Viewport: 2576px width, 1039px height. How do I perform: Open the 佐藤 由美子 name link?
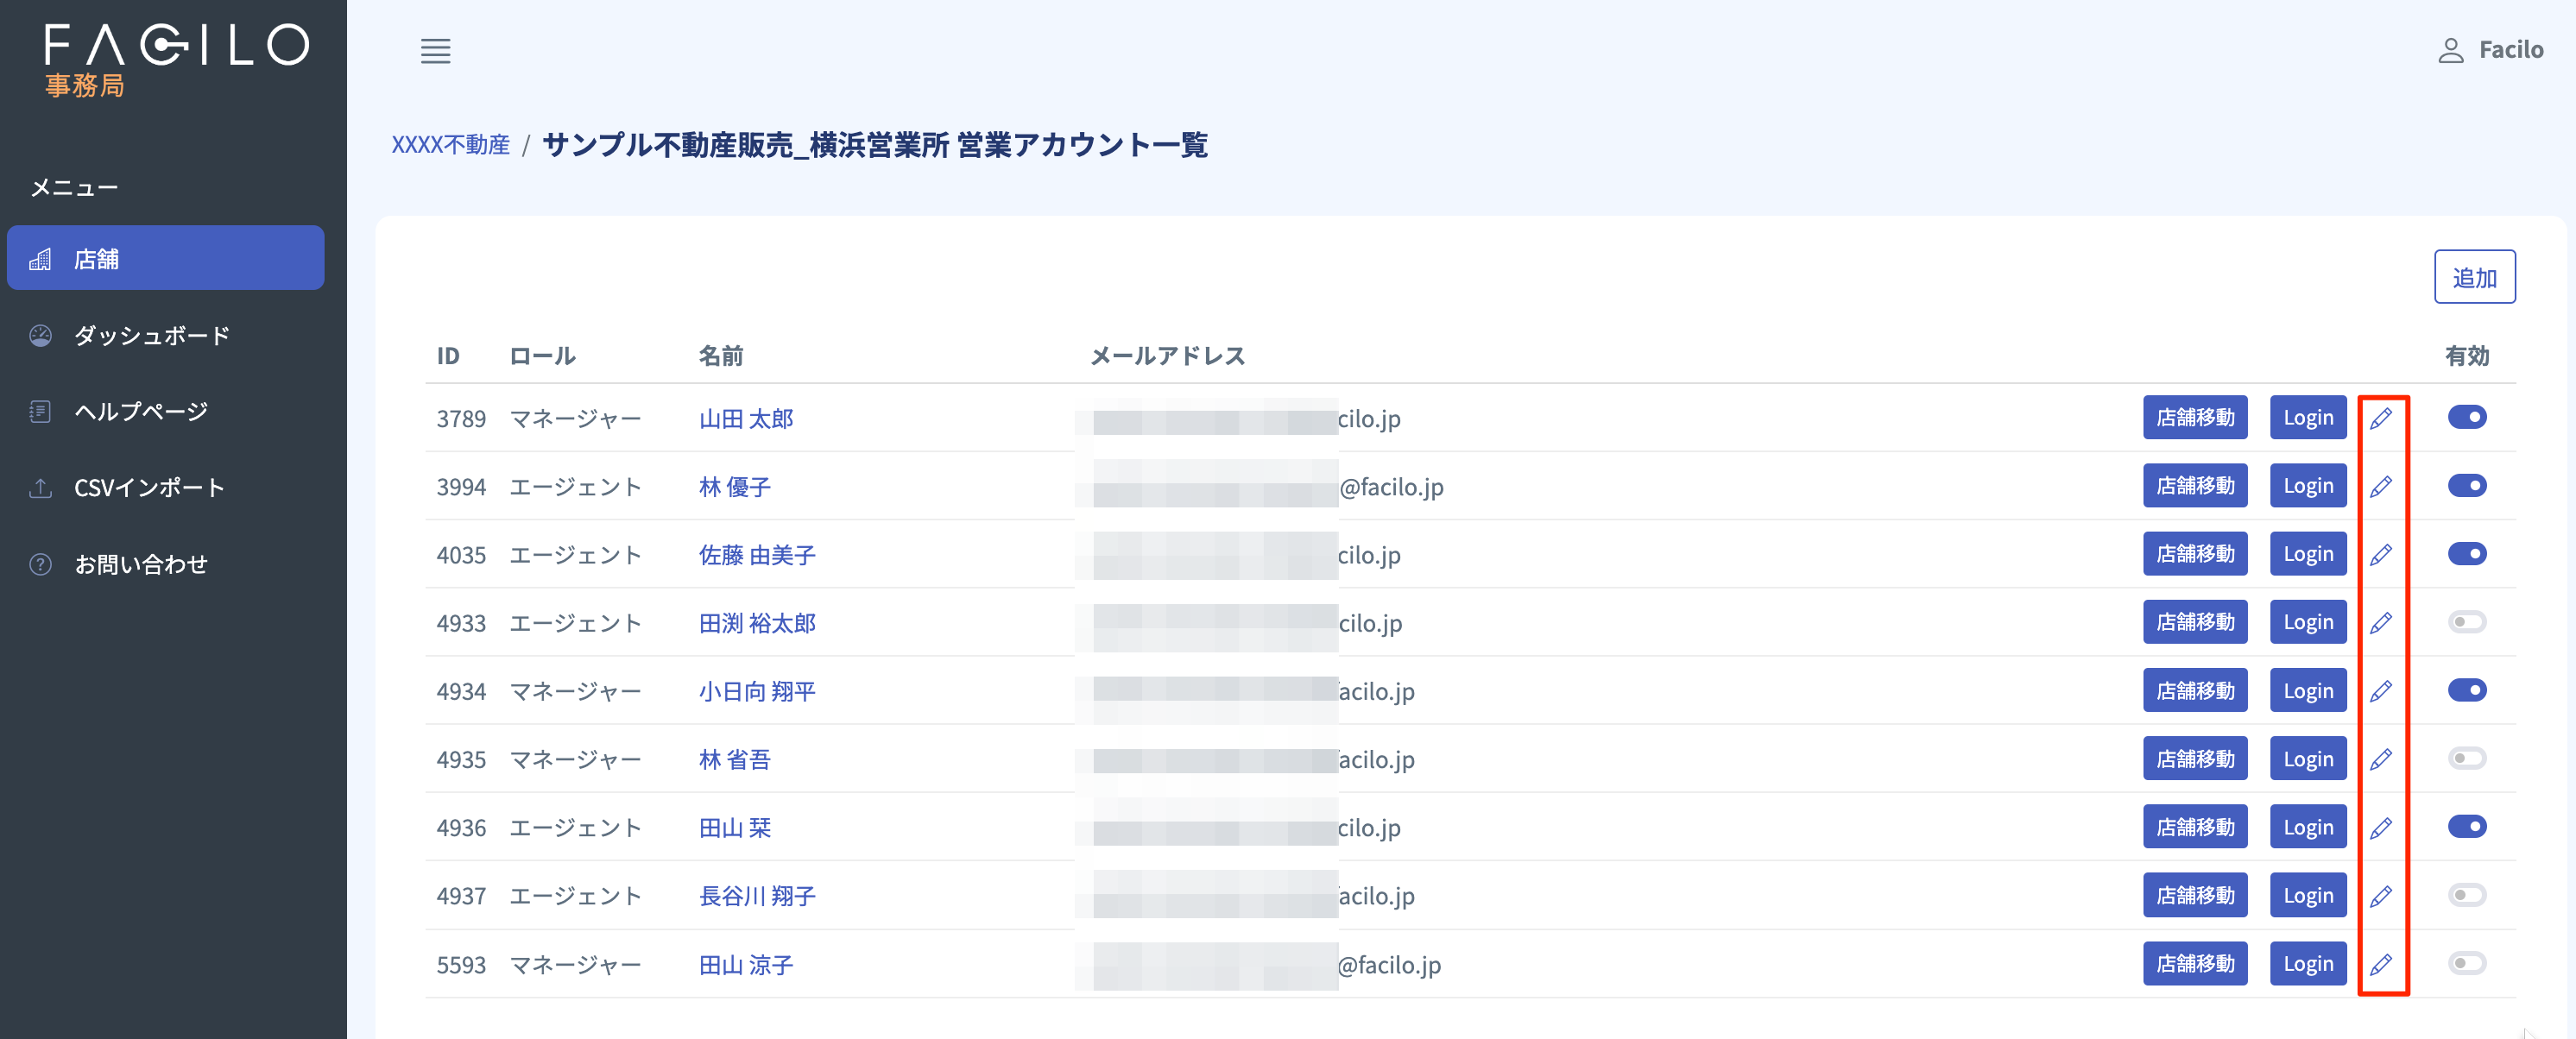(757, 555)
